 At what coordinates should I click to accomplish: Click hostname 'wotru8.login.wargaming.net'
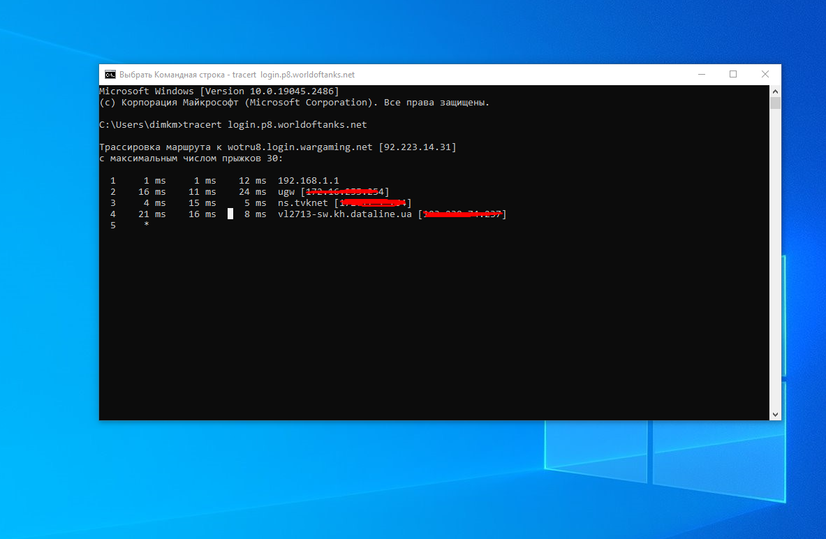pyautogui.click(x=300, y=147)
